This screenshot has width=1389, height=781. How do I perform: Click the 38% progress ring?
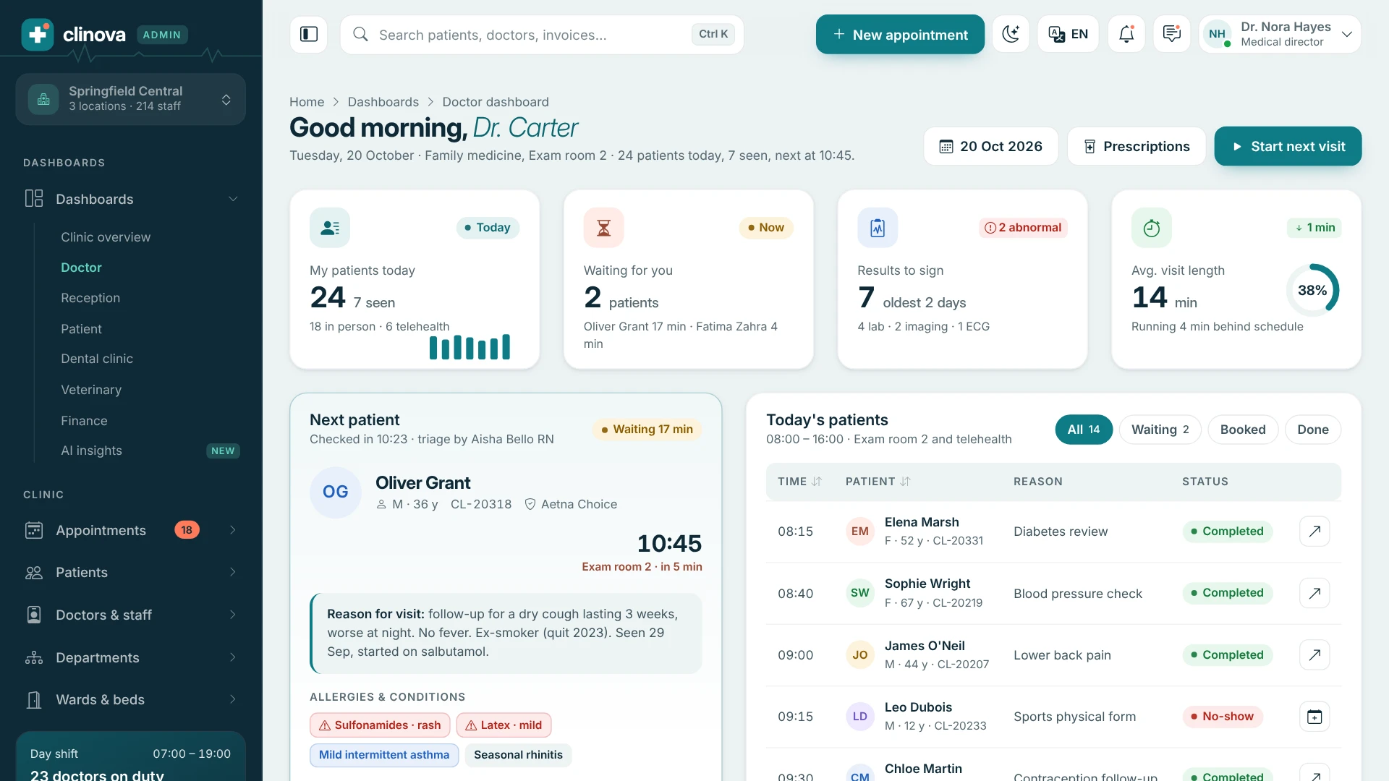1312,290
